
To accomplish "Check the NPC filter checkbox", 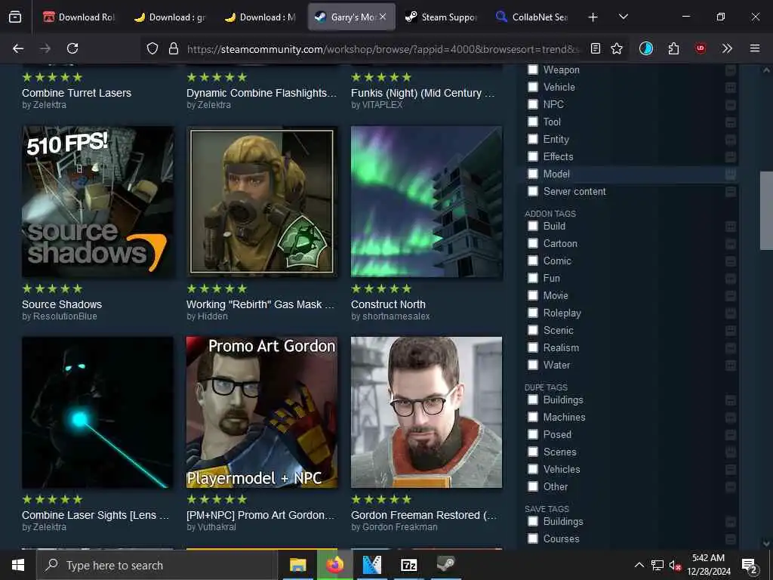I will click(x=532, y=104).
